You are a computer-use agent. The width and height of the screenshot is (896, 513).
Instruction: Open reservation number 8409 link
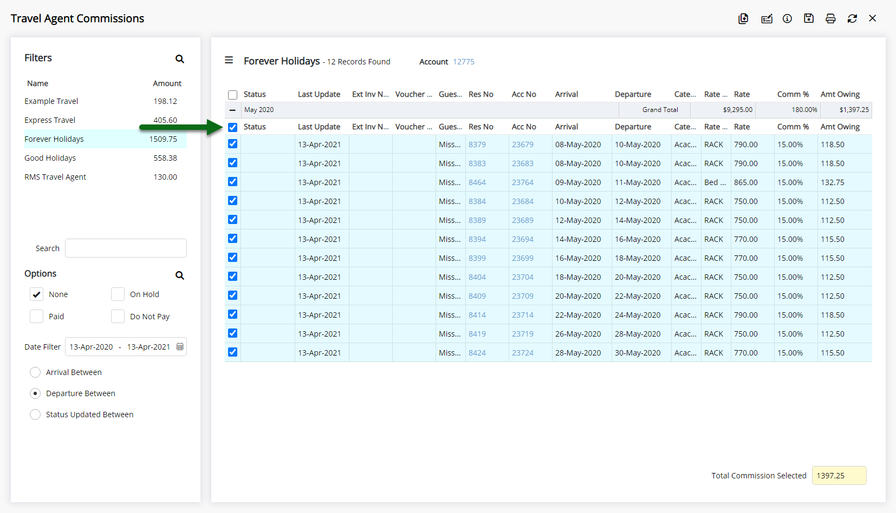477,296
